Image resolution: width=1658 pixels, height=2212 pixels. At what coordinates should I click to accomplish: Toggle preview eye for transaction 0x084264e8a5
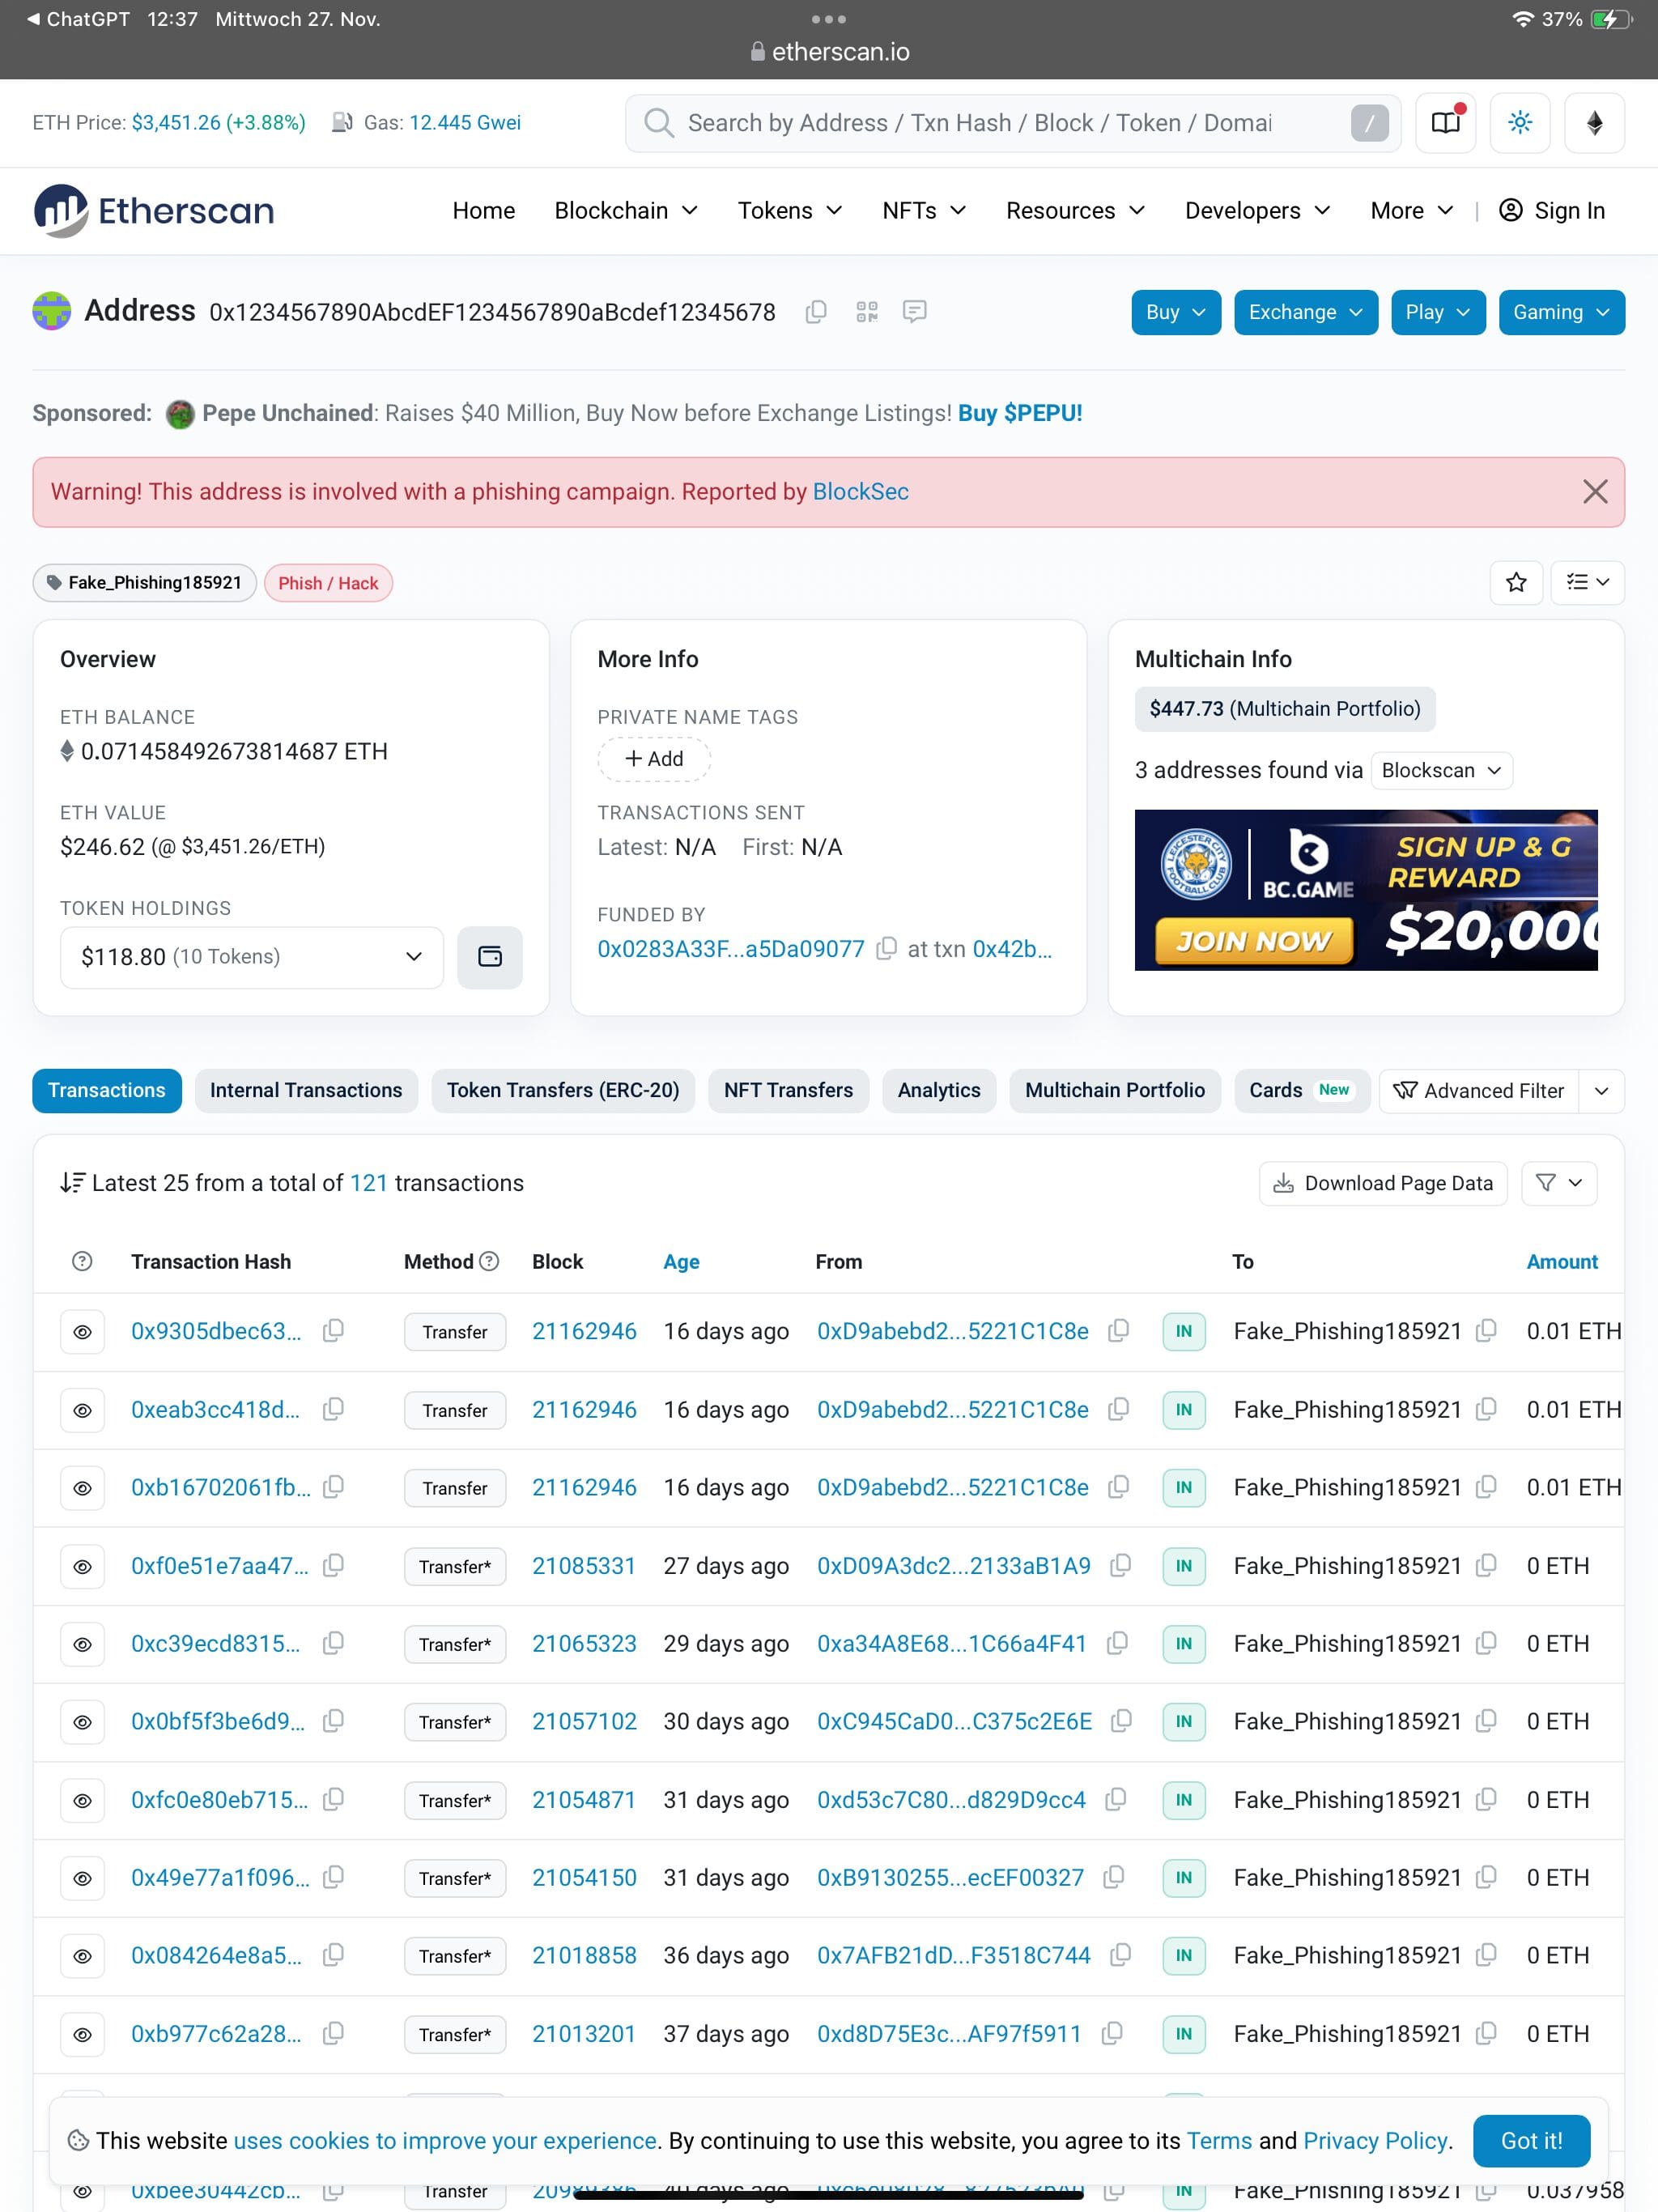[x=83, y=1956]
